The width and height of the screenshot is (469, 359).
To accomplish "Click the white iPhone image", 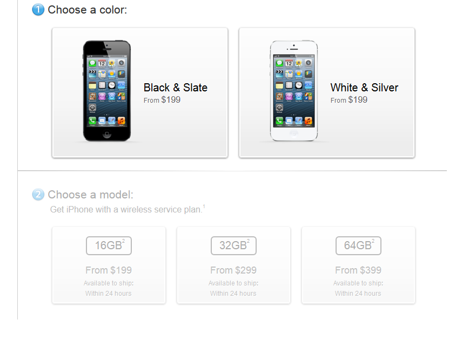I will click(x=294, y=91).
